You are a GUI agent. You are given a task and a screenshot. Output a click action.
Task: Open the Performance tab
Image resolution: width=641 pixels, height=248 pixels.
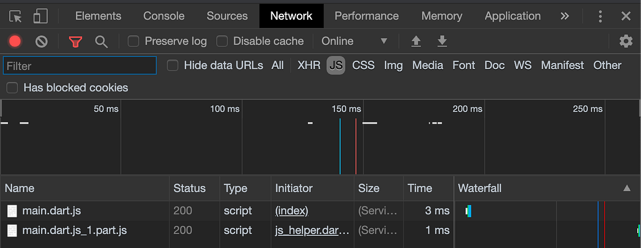coord(366,16)
